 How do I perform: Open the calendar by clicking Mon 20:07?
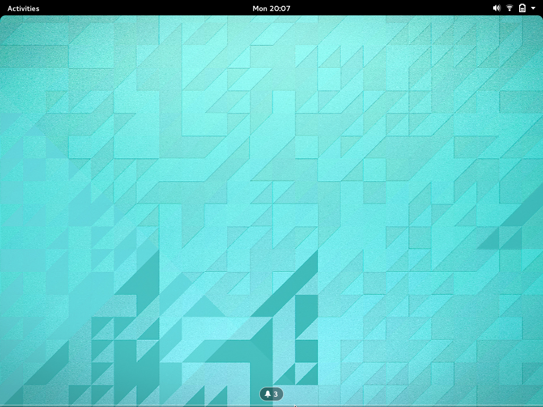point(271,8)
